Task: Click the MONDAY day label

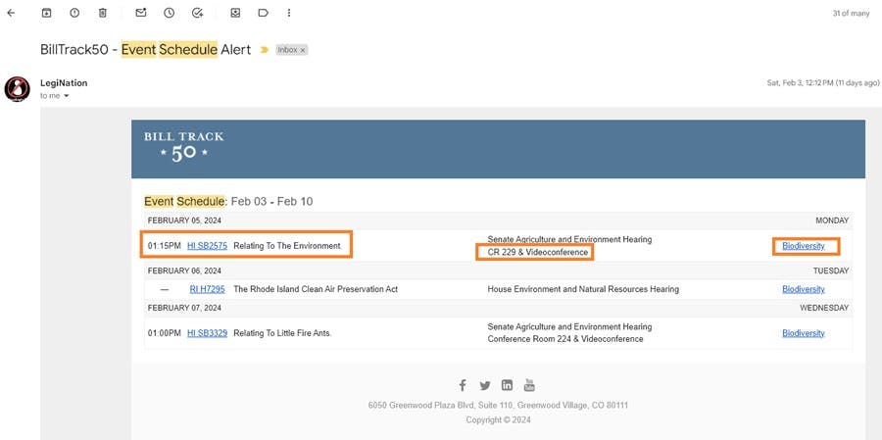Action: [832, 220]
